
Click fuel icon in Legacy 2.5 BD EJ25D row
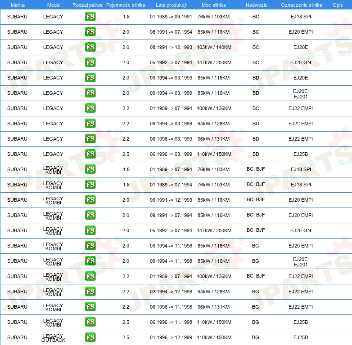tap(90, 154)
